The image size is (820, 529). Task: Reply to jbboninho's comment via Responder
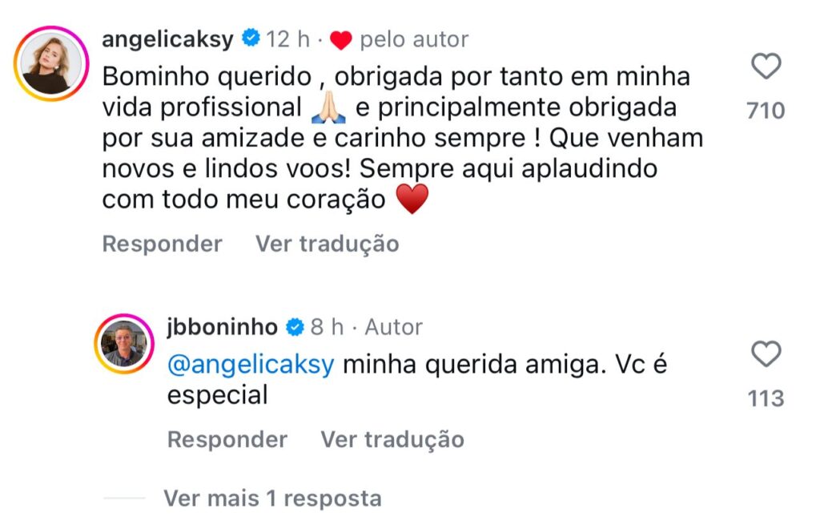(227, 439)
